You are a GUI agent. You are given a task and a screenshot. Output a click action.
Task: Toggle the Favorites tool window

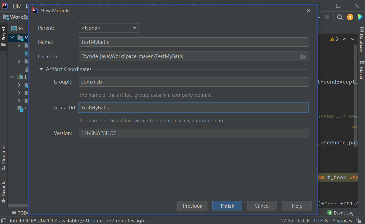(4, 190)
